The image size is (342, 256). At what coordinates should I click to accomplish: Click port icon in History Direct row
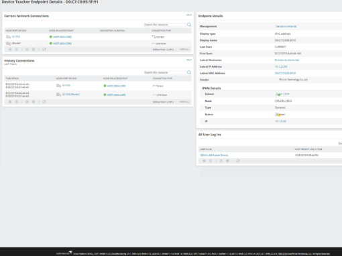point(58,86)
